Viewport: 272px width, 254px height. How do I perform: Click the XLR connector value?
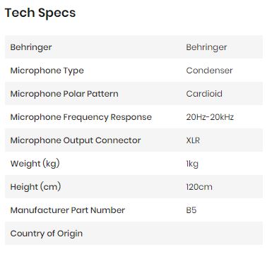(193, 140)
